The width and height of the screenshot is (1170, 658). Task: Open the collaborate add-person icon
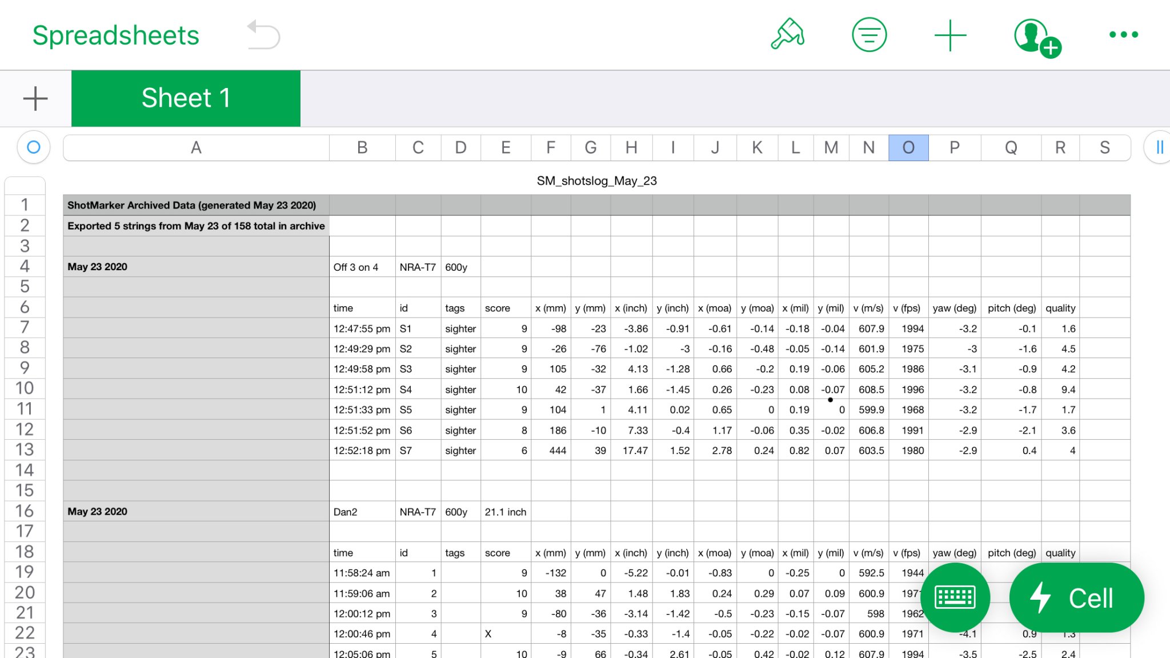pyautogui.click(x=1036, y=37)
